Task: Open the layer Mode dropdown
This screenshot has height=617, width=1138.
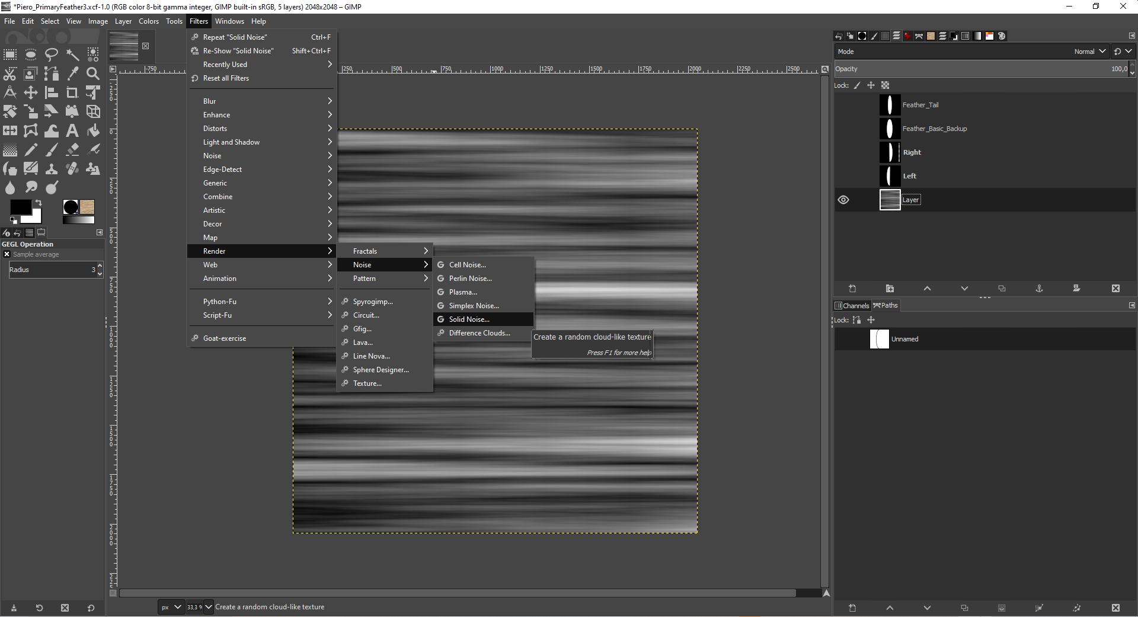Action: pos(1089,52)
